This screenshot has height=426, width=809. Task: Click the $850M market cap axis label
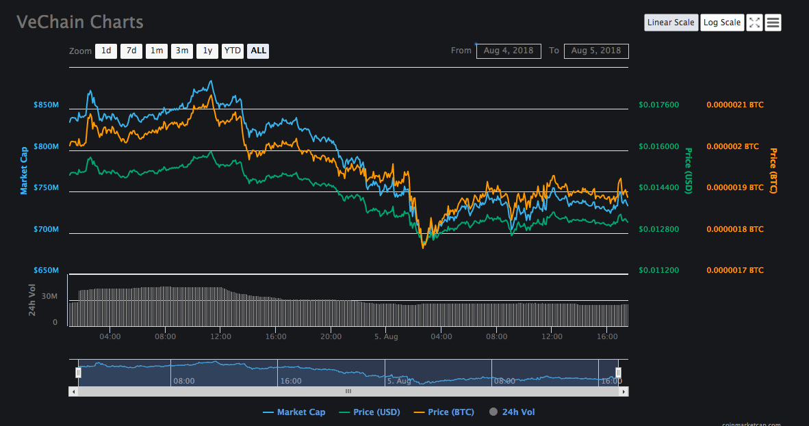tap(47, 105)
